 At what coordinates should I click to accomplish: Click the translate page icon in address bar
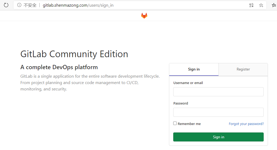point(251,5)
